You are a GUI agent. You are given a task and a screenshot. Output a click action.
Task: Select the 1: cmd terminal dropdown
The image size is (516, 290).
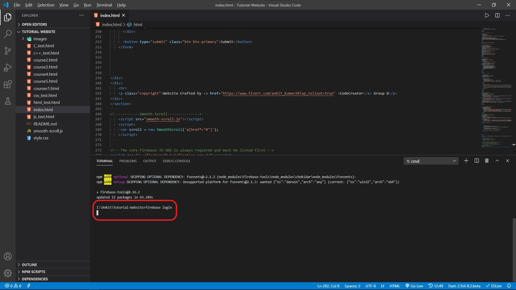click(x=431, y=161)
